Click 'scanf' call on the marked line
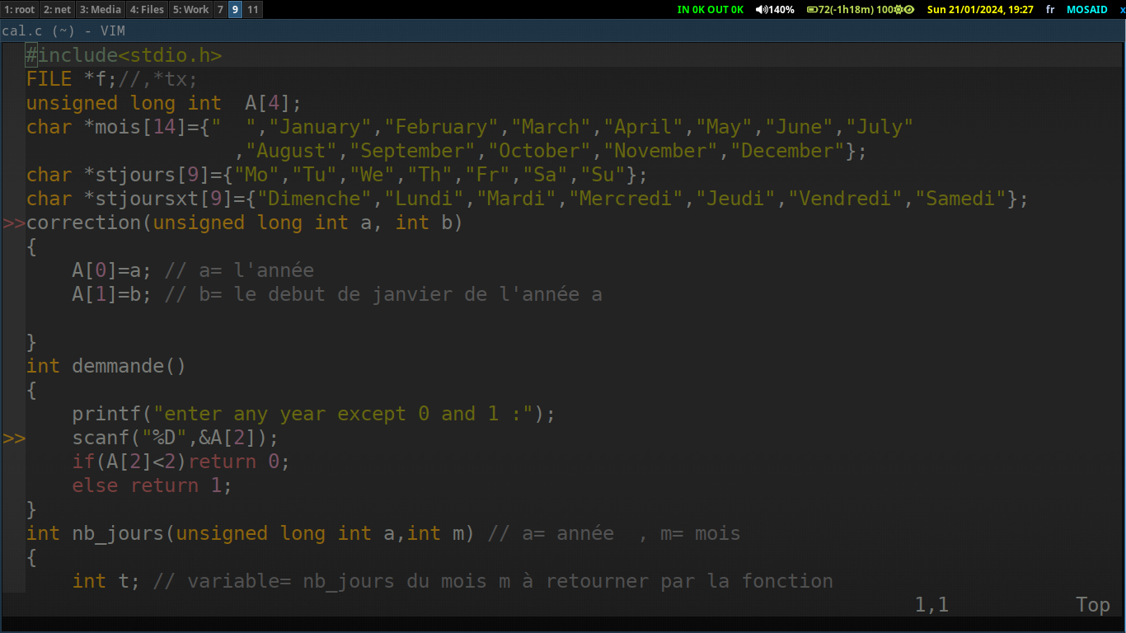Viewport: 1126px width, 633px height. tap(101, 438)
